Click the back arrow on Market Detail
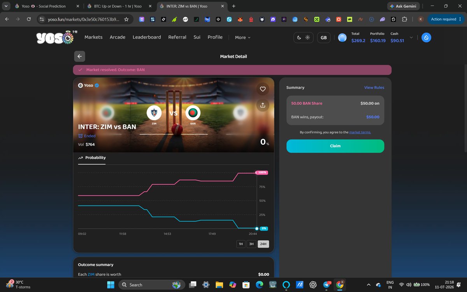 click(x=79, y=56)
